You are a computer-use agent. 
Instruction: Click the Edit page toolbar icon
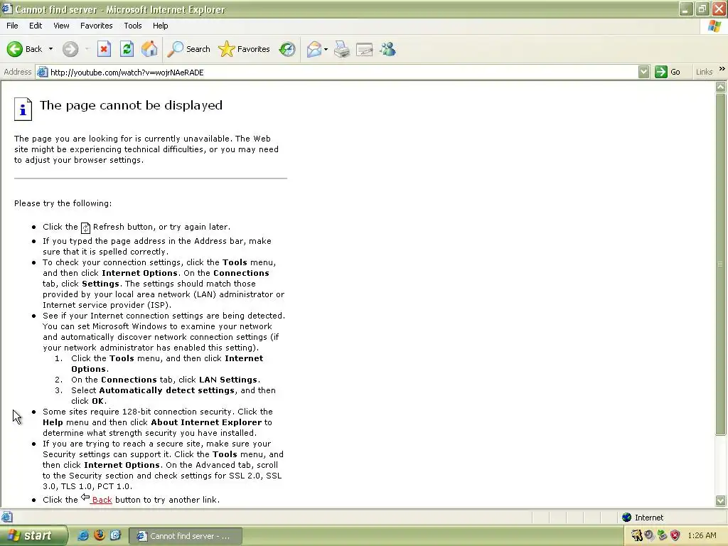[365, 49]
